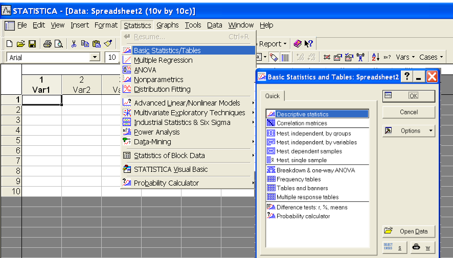Click the font size box showing 10
This screenshot has height=258, width=453.
pyautogui.click(x=112, y=57)
